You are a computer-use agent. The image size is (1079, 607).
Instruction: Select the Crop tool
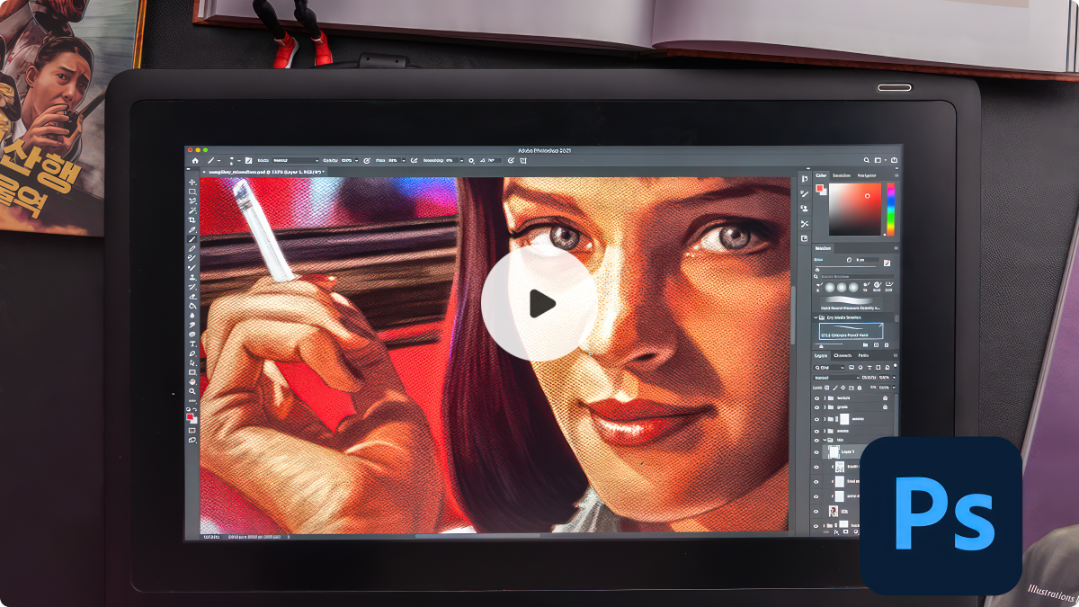[x=192, y=220]
